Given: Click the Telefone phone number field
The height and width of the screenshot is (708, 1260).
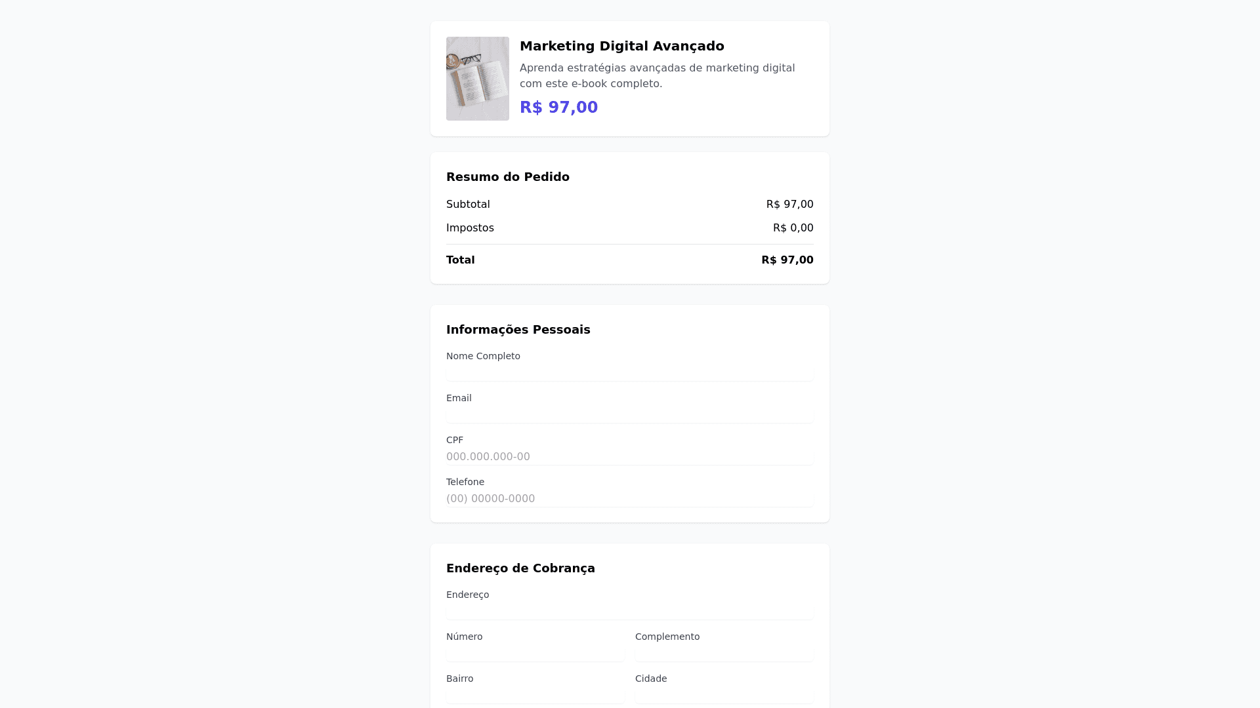Looking at the screenshot, I should pos(629,498).
